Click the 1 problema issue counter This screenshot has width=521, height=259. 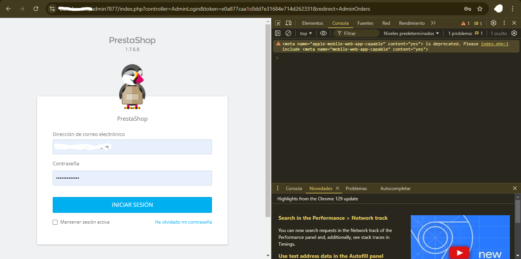pyautogui.click(x=465, y=34)
